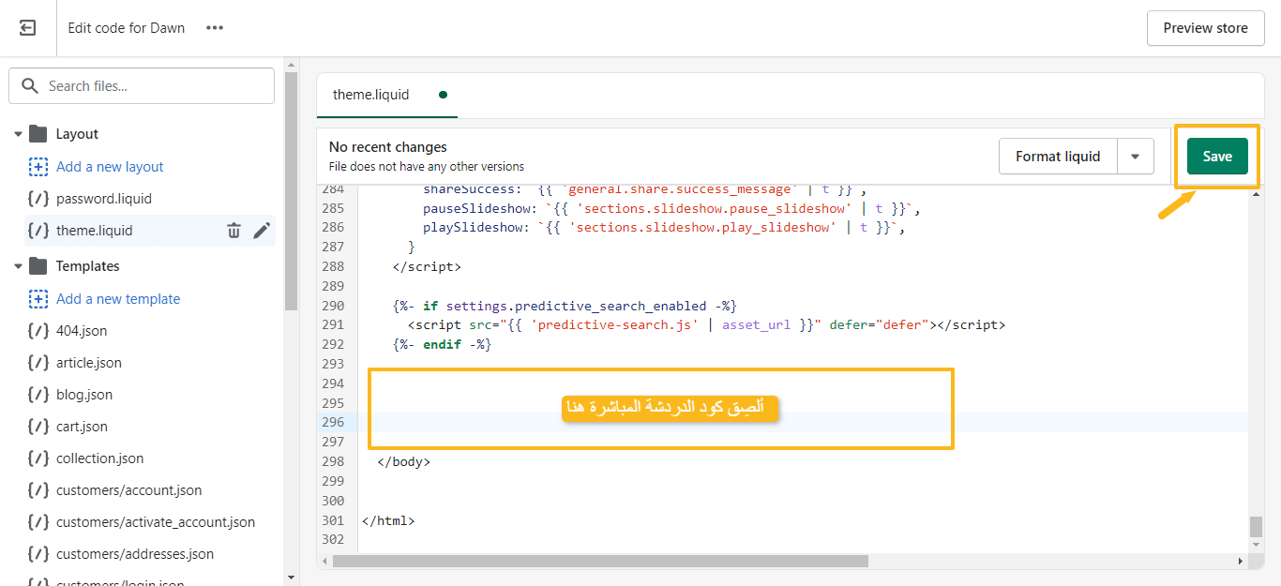Click the Add a new template plus icon
Image resolution: width=1281 pixels, height=586 pixels.
(x=38, y=299)
